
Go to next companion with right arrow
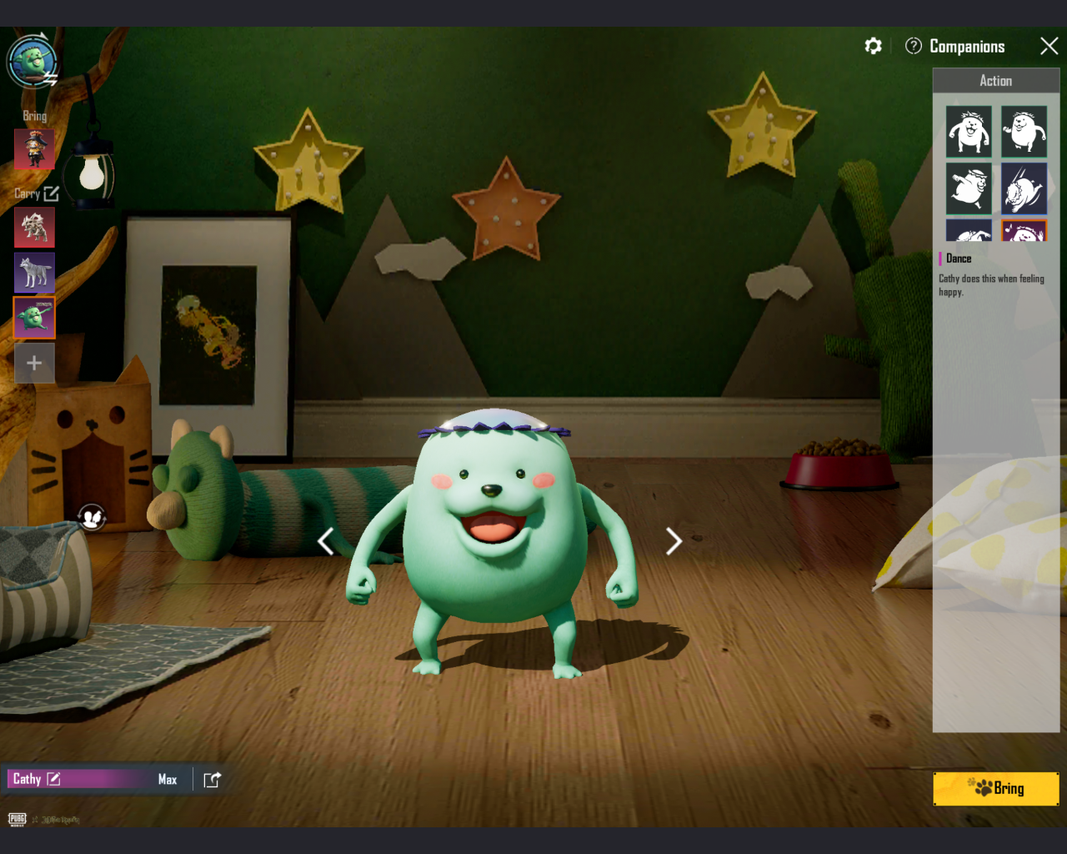point(674,541)
